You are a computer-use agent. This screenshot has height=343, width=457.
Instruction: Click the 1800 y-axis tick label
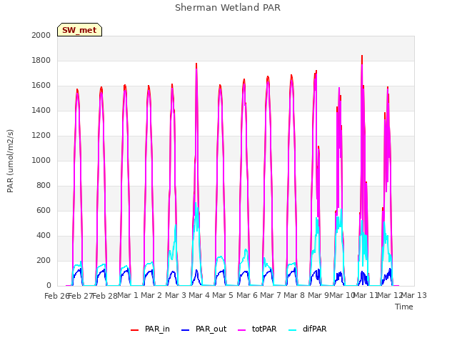(41, 60)
